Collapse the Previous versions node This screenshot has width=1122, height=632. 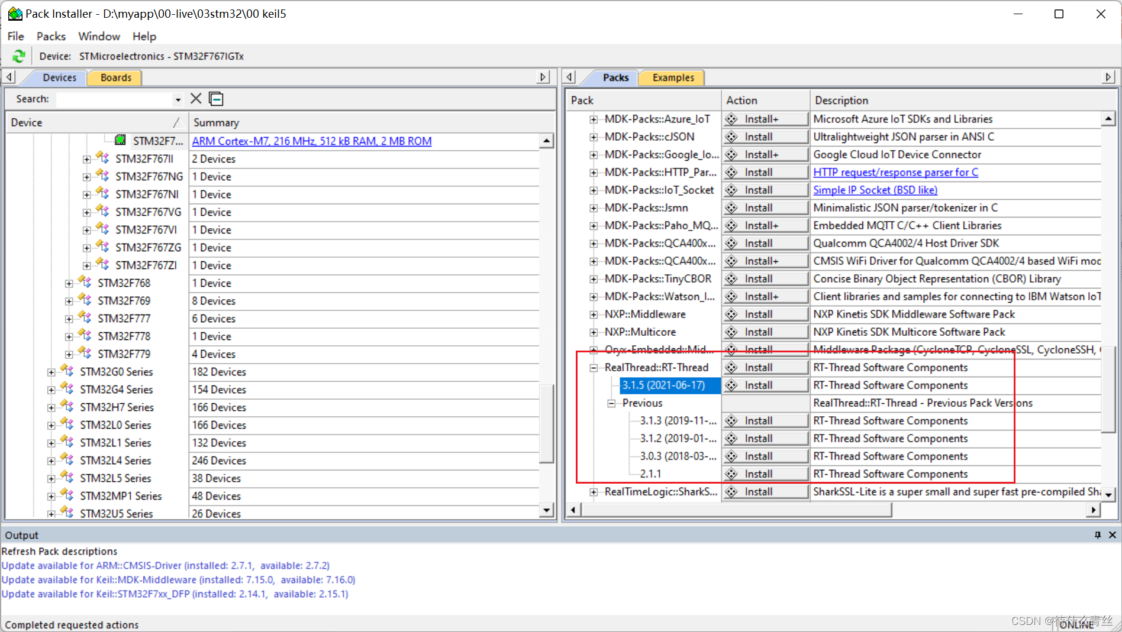611,403
